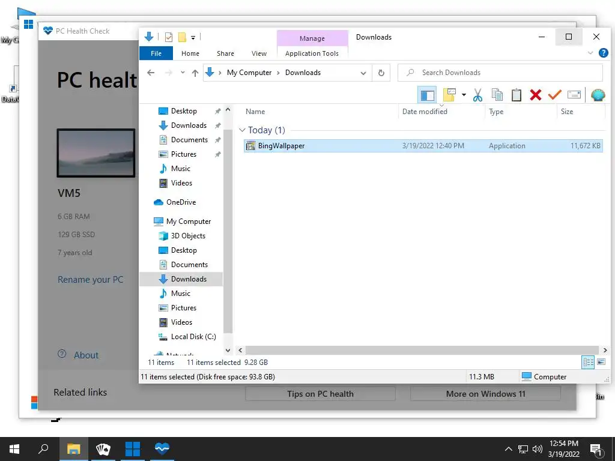615x461 pixels.
Task: Select Local Disk (C:) in the tree
Action: click(x=193, y=337)
